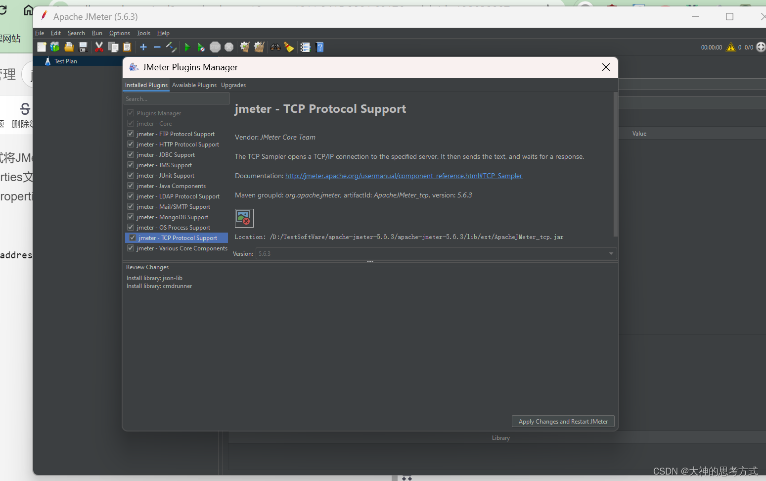The image size is (766, 481).
Task: Click the warning triangle log icon
Action: (x=731, y=47)
